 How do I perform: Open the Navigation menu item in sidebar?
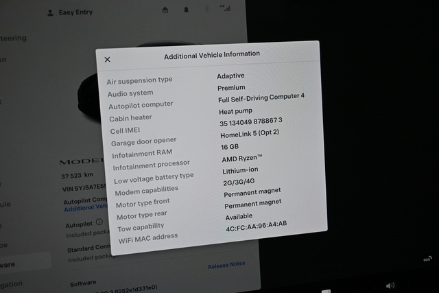[11, 284]
